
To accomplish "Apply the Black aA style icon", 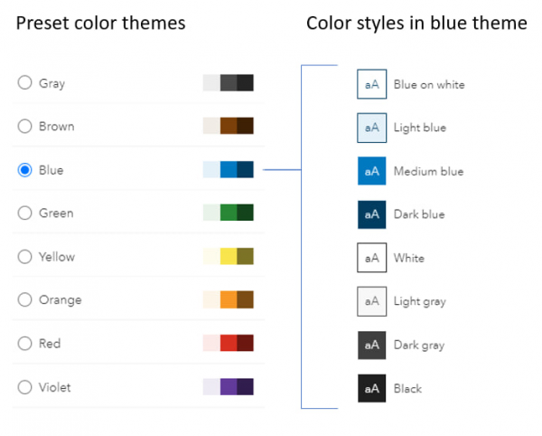I will click(371, 388).
